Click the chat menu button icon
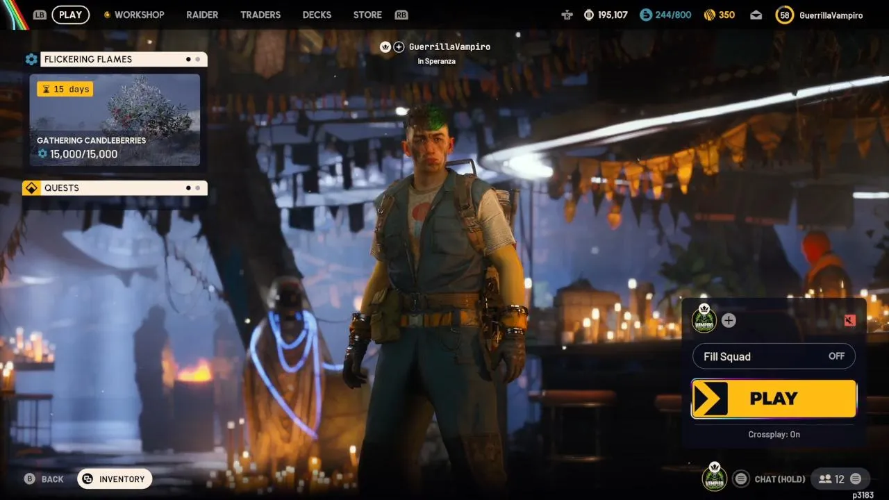 pyautogui.click(x=741, y=478)
